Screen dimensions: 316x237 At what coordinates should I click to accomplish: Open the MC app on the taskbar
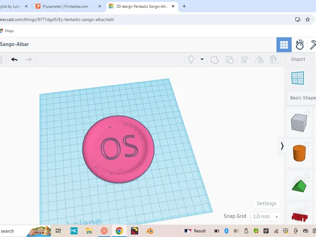tap(74, 231)
